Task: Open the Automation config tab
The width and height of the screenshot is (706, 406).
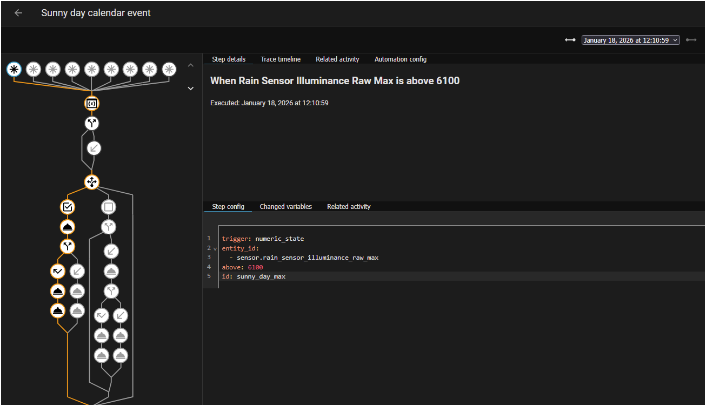Action: 400,59
